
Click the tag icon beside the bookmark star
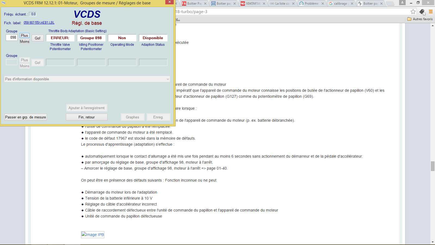tap(422, 12)
